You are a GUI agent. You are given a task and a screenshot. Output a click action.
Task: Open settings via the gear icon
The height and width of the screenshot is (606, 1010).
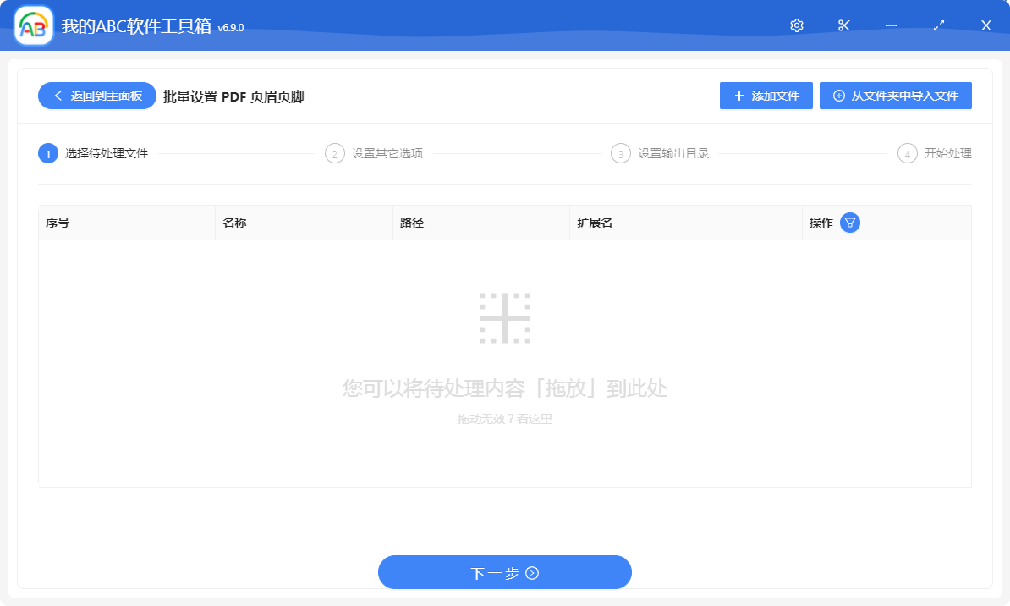coord(796,25)
